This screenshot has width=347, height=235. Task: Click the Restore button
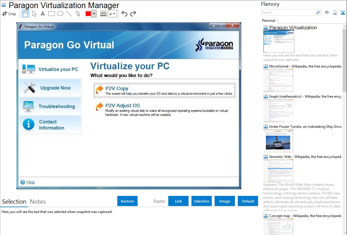pyautogui.click(x=127, y=201)
